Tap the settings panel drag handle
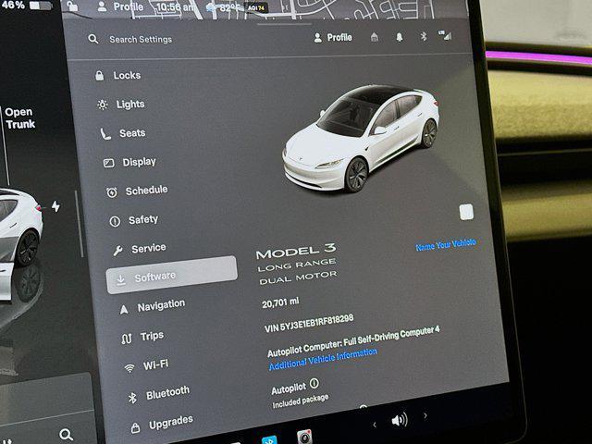This screenshot has height=444, width=592. [x=284, y=24]
